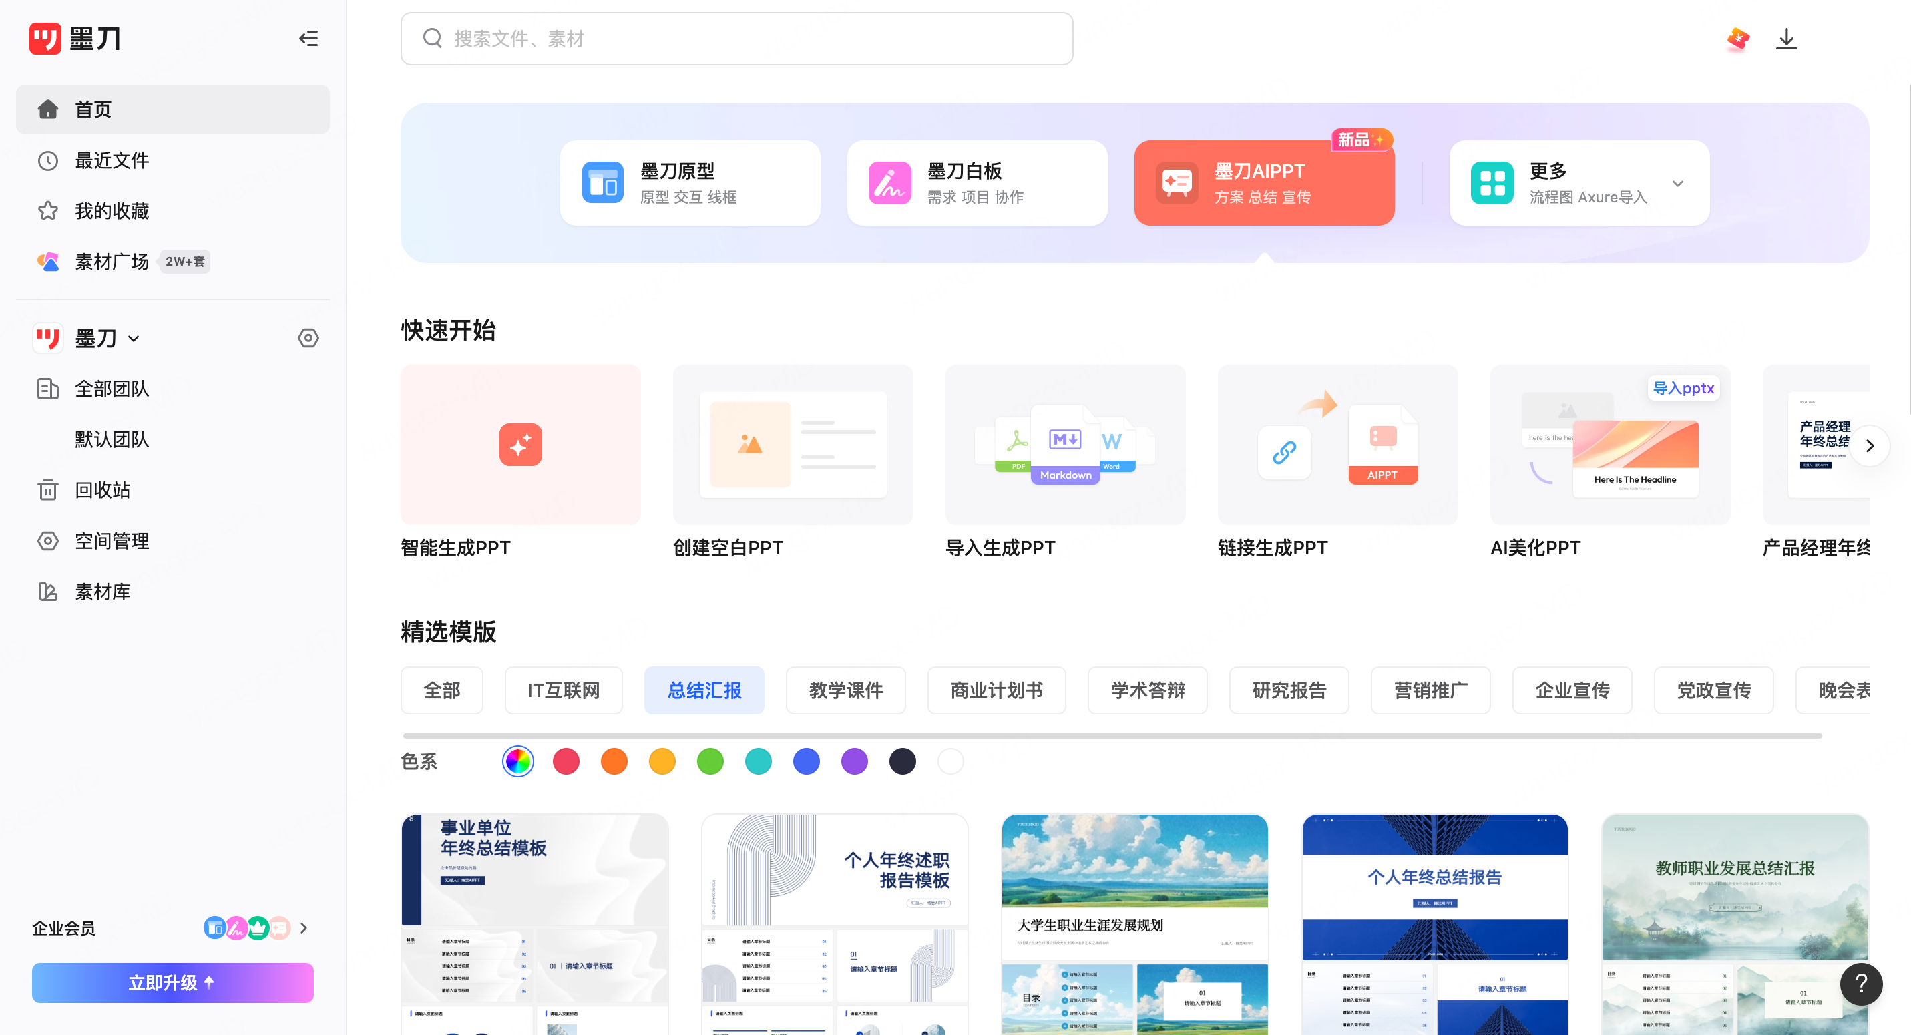Select the green color swatch
Image resolution: width=1911 pixels, height=1035 pixels.
(710, 761)
